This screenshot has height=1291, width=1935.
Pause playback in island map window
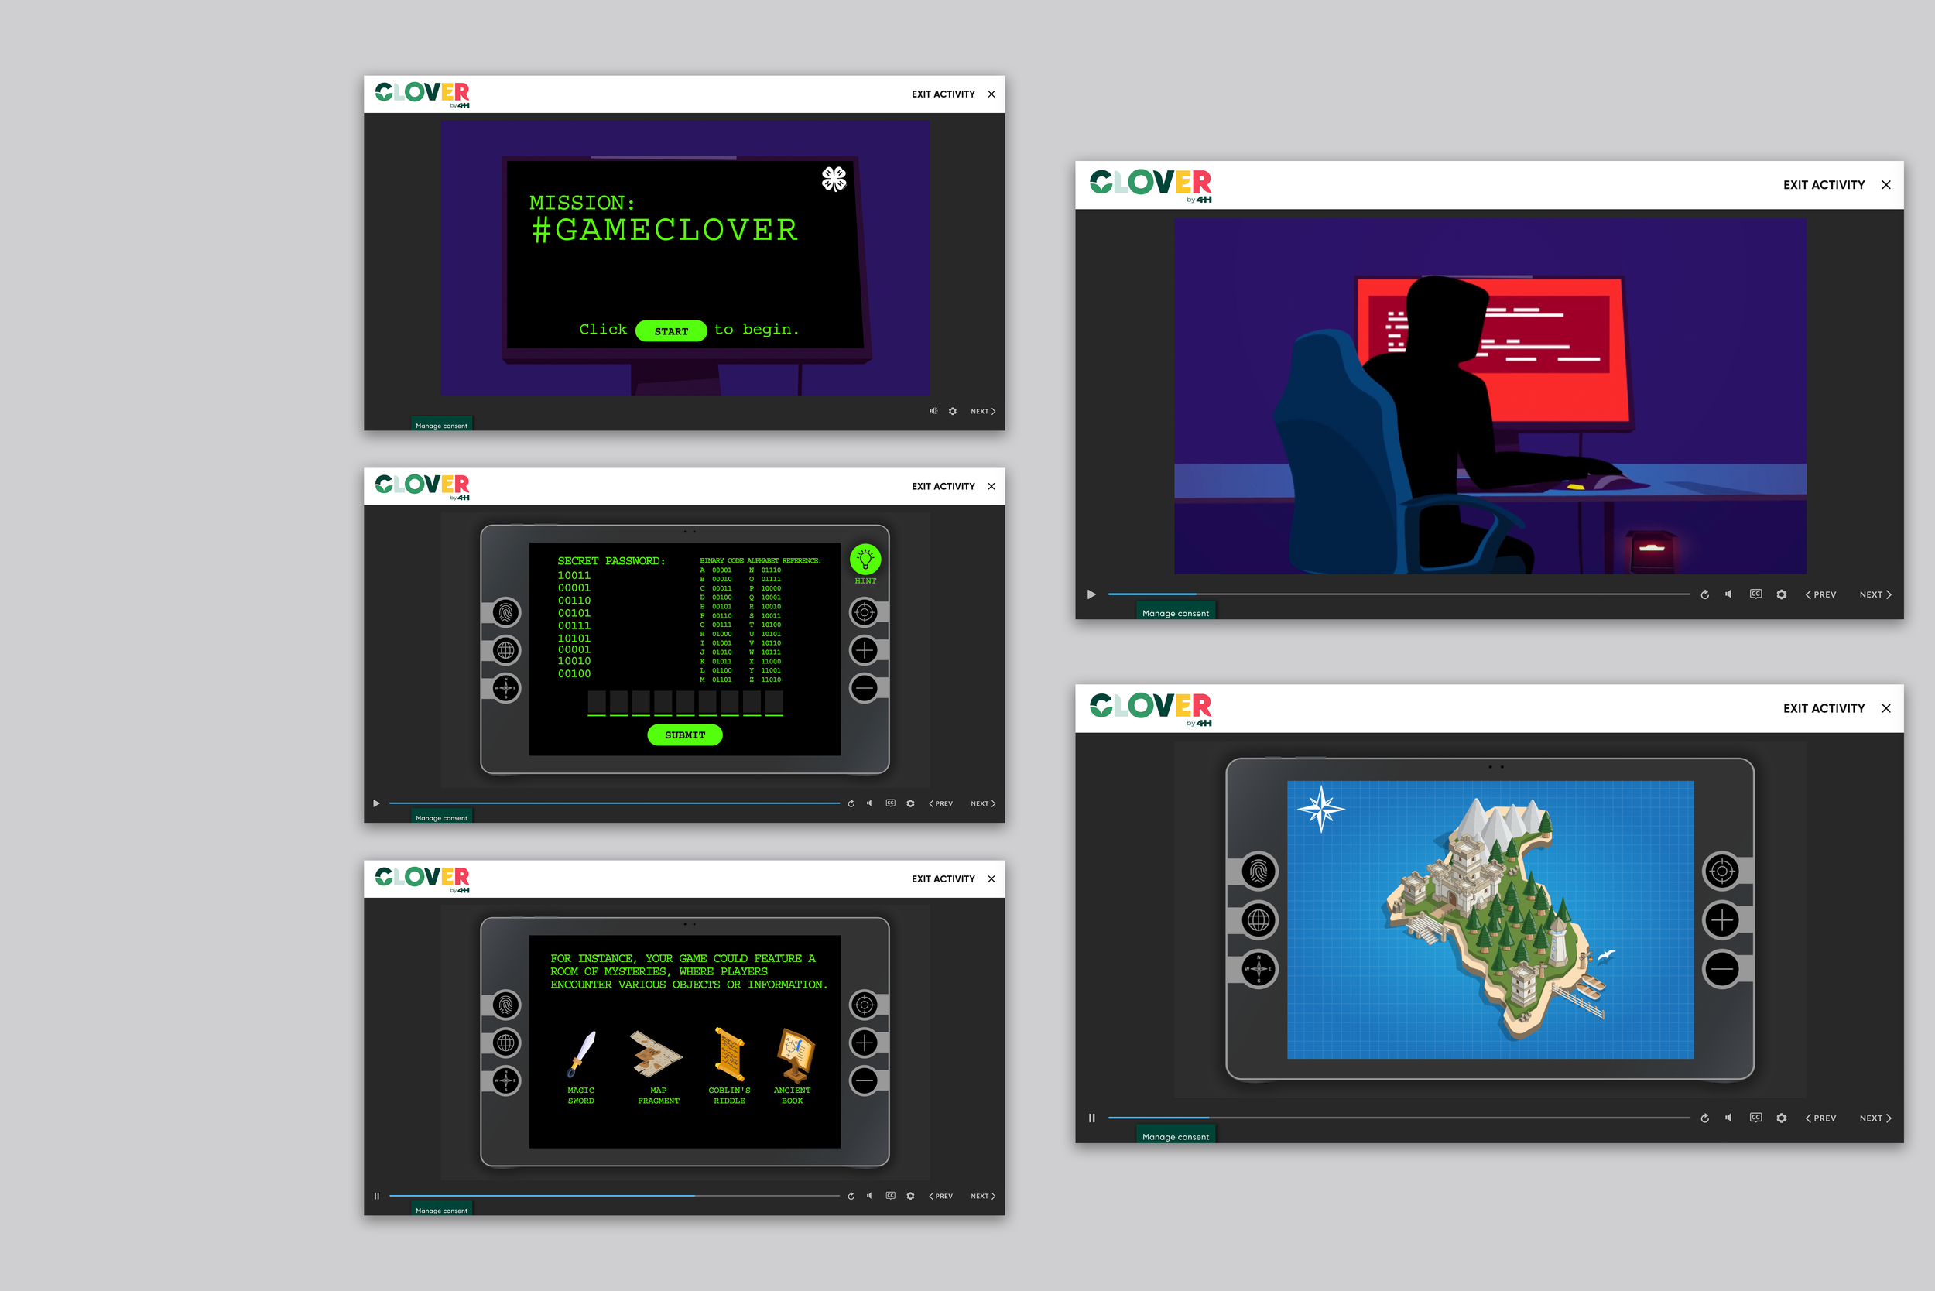tap(1092, 1118)
